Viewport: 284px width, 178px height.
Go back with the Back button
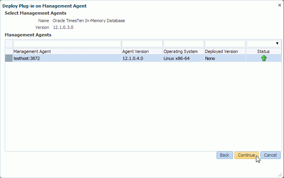(225, 155)
